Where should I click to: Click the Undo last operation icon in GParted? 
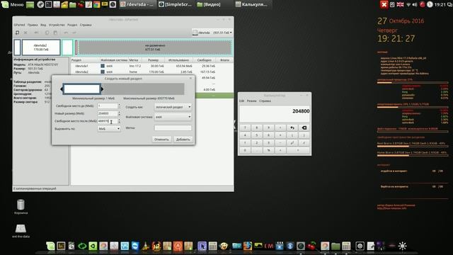tap(66, 33)
